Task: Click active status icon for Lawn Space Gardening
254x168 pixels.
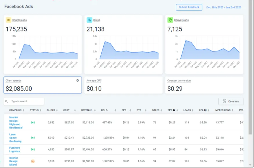Action: (33, 138)
